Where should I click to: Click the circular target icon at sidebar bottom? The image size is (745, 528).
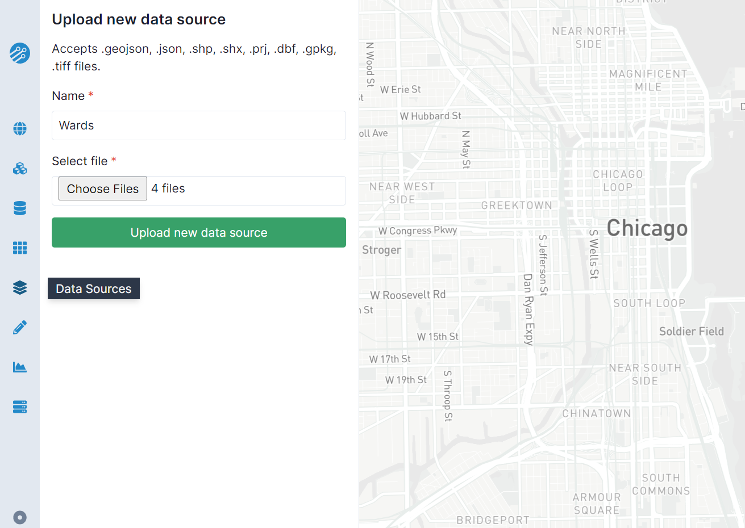[x=19, y=517]
